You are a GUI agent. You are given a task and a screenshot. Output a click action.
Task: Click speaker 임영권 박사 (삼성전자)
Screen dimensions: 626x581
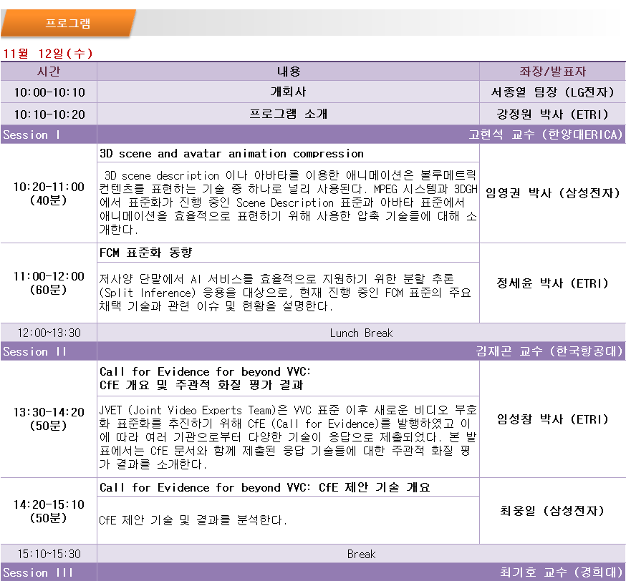pyautogui.click(x=552, y=193)
